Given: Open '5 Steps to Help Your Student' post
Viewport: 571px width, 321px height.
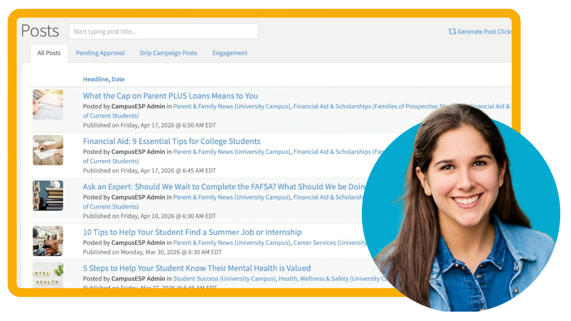Looking at the screenshot, I should [x=197, y=268].
